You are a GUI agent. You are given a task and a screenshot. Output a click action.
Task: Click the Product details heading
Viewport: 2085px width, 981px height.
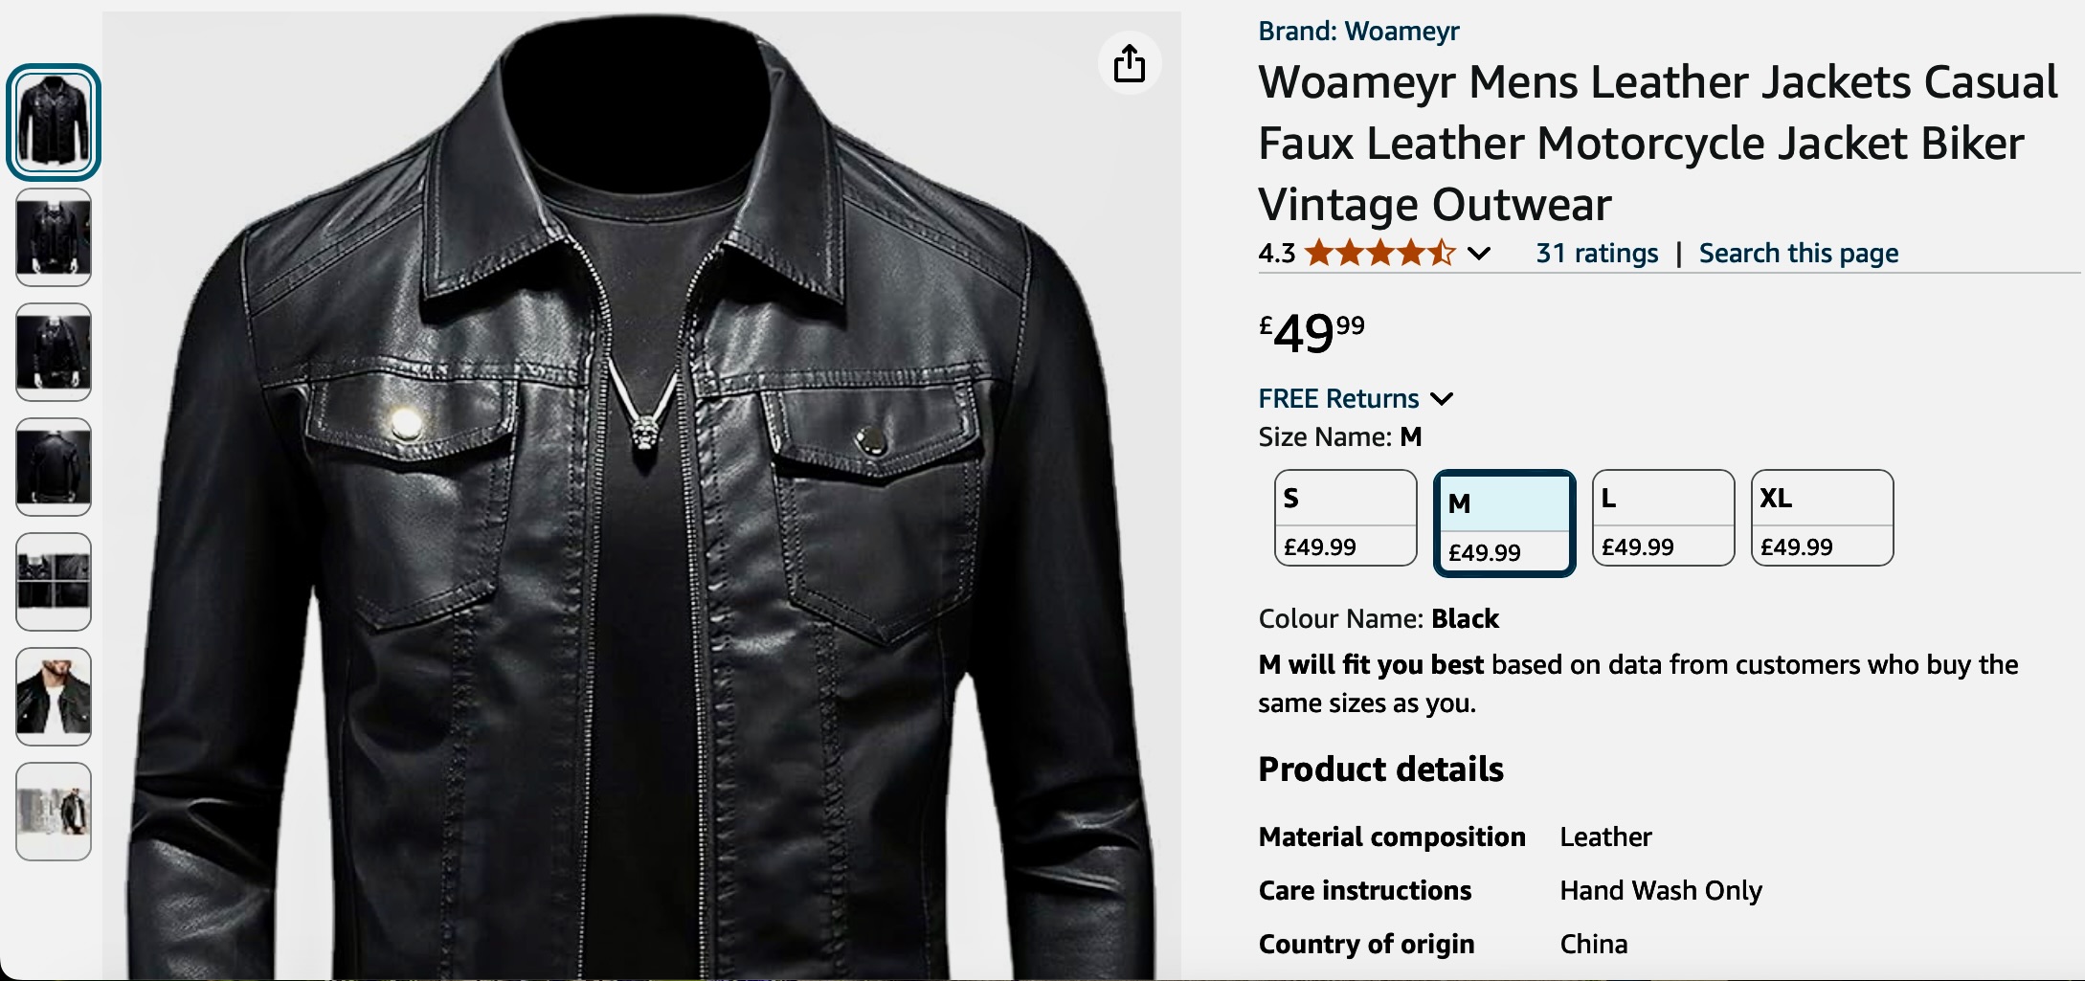(1380, 769)
